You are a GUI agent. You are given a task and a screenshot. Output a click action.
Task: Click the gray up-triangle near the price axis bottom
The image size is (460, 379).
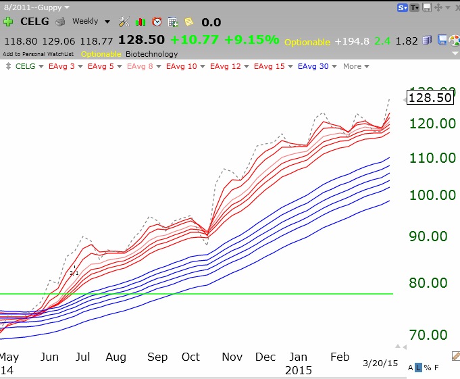point(398,347)
